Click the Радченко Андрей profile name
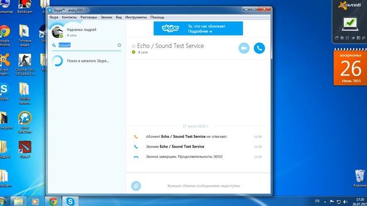 81,30
